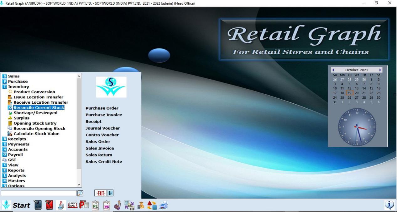Click the menu list vertical scrollbar thumb
The image size is (397, 212).
point(79,124)
